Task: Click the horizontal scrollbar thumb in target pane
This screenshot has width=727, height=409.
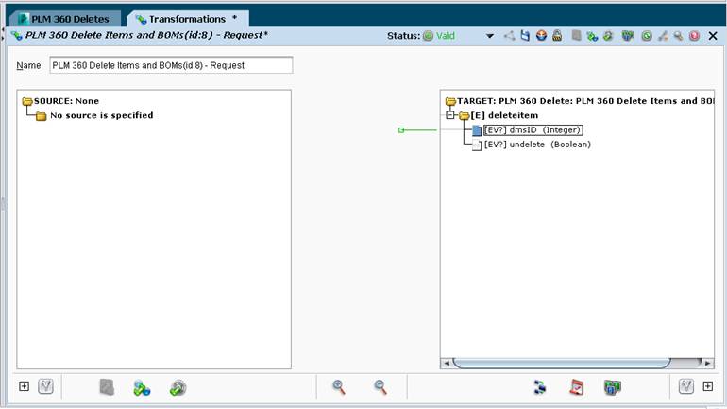Action: pyautogui.click(x=562, y=363)
